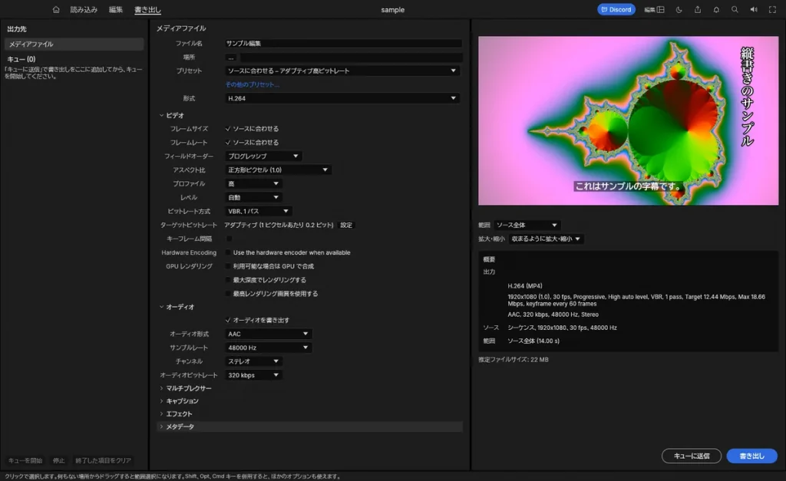Open the プリセット dropdown
This screenshot has height=481, width=786.
pos(342,71)
